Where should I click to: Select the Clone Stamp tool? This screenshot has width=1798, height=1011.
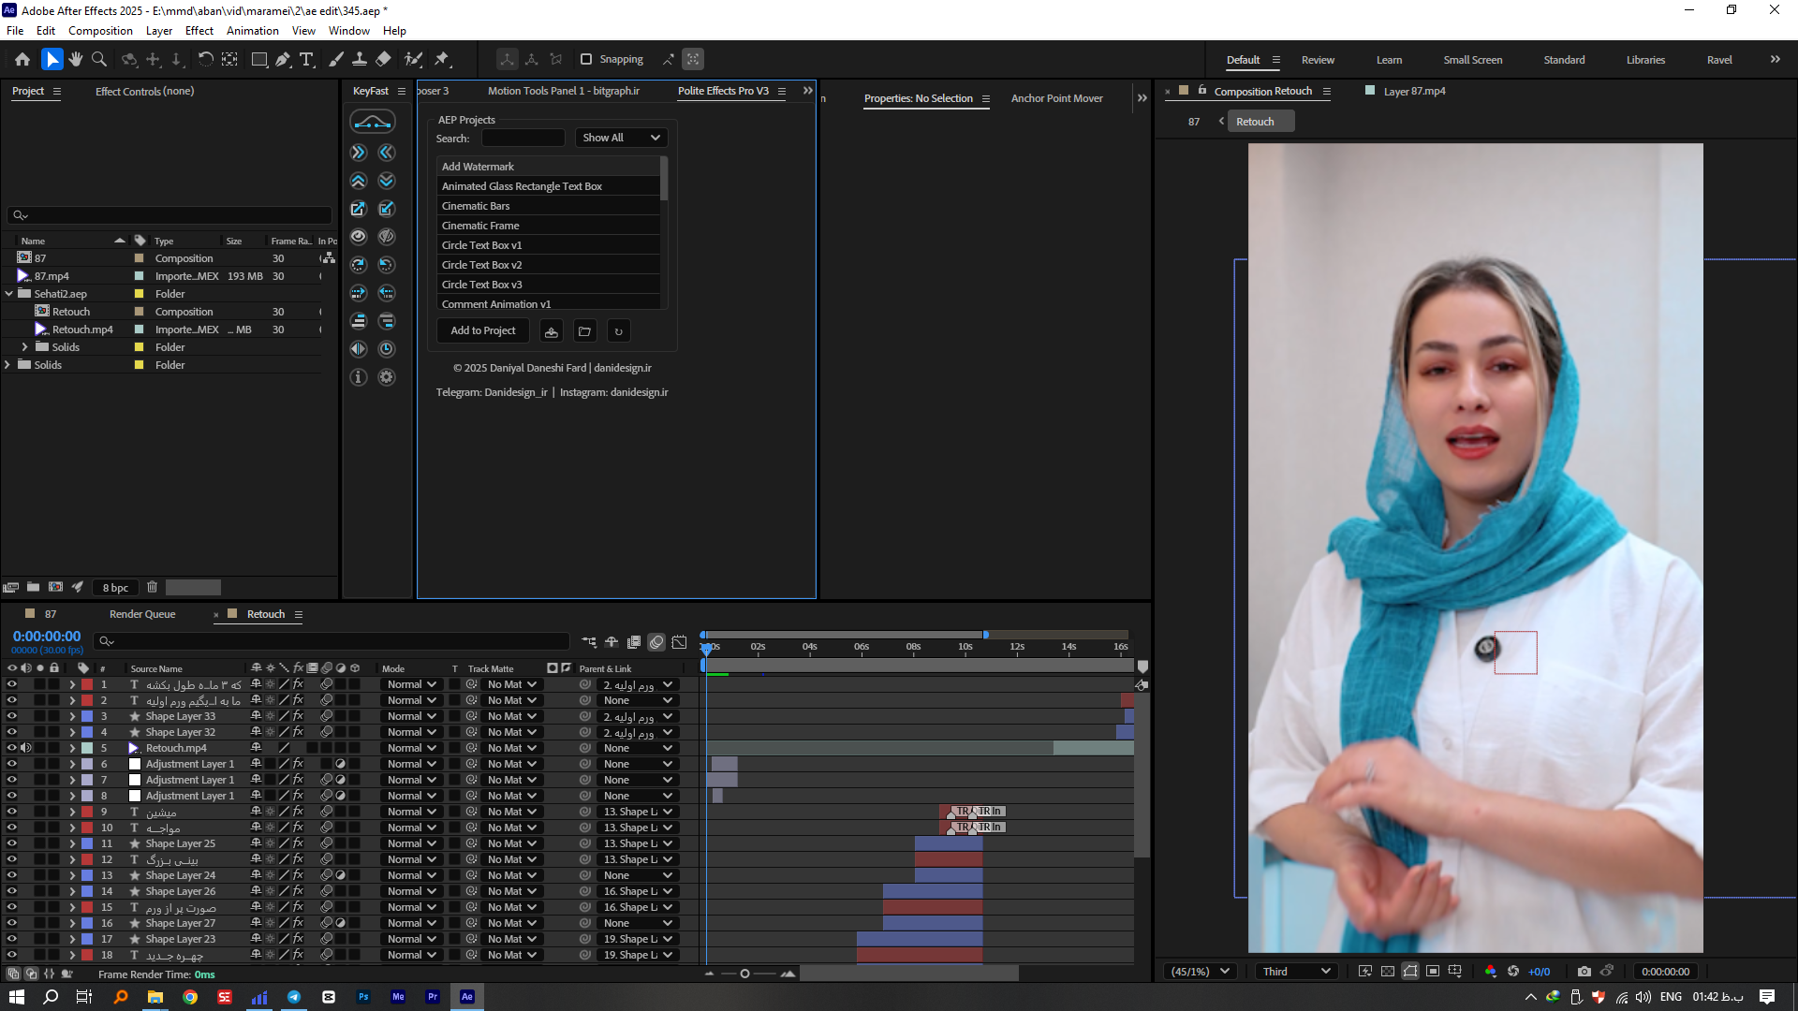pos(359,59)
